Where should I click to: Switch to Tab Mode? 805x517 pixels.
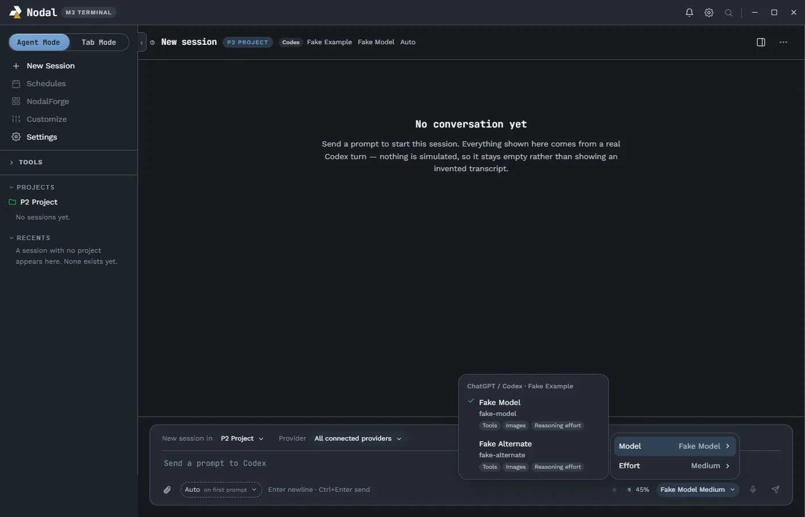point(99,43)
